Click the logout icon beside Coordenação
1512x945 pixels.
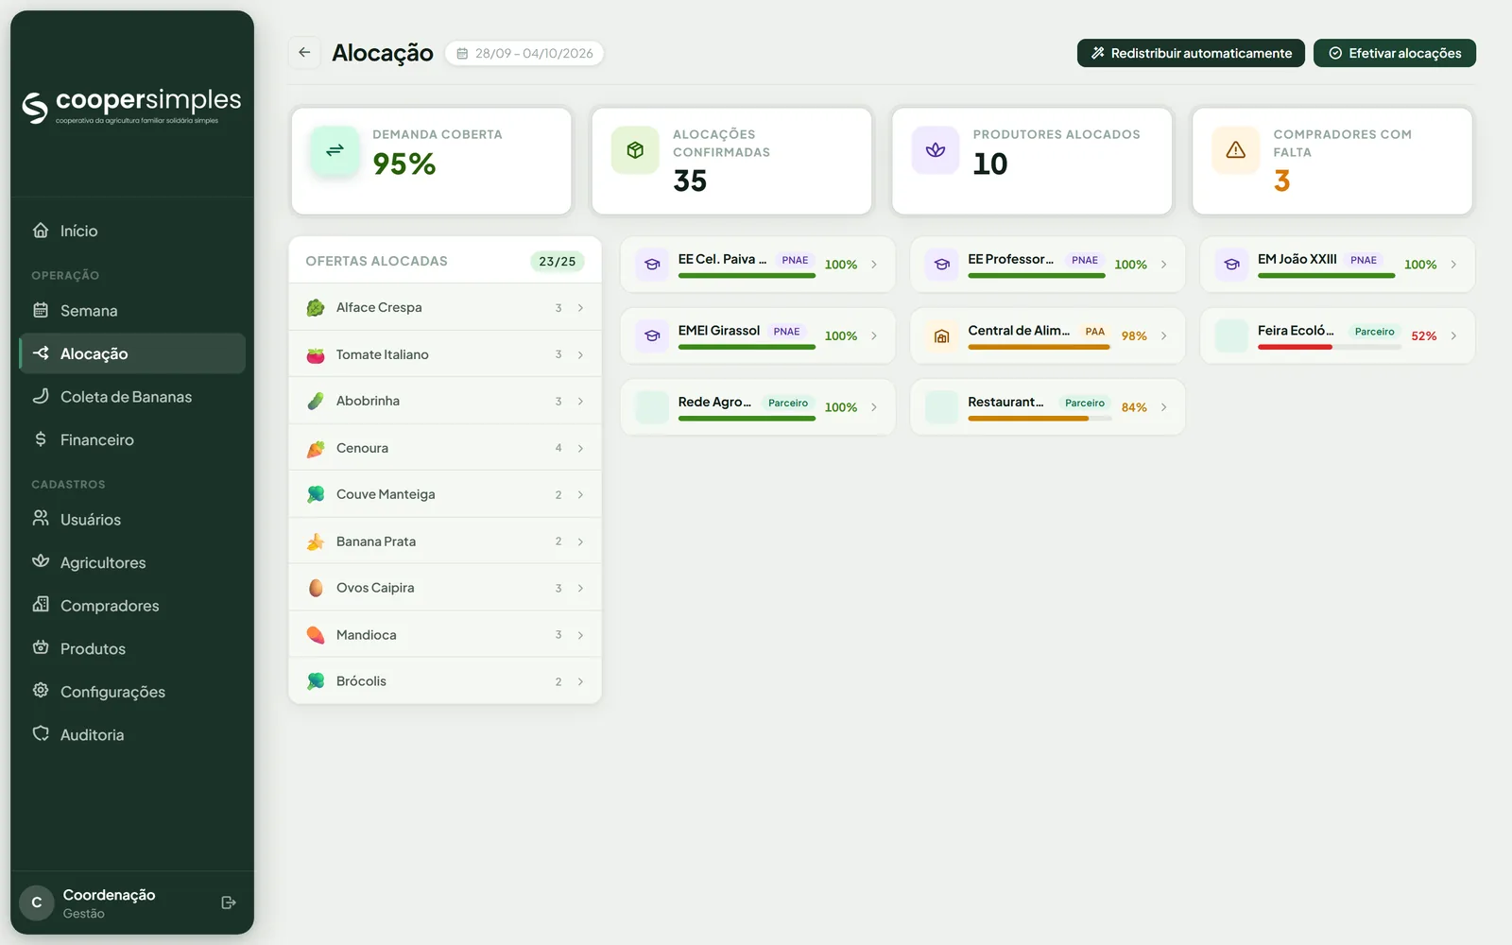tap(228, 902)
